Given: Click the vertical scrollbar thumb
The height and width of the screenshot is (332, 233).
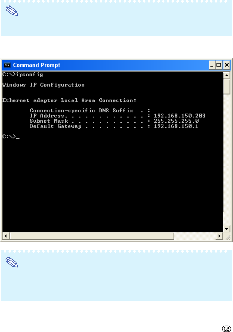Looking at the screenshot, I should pos(227,86).
